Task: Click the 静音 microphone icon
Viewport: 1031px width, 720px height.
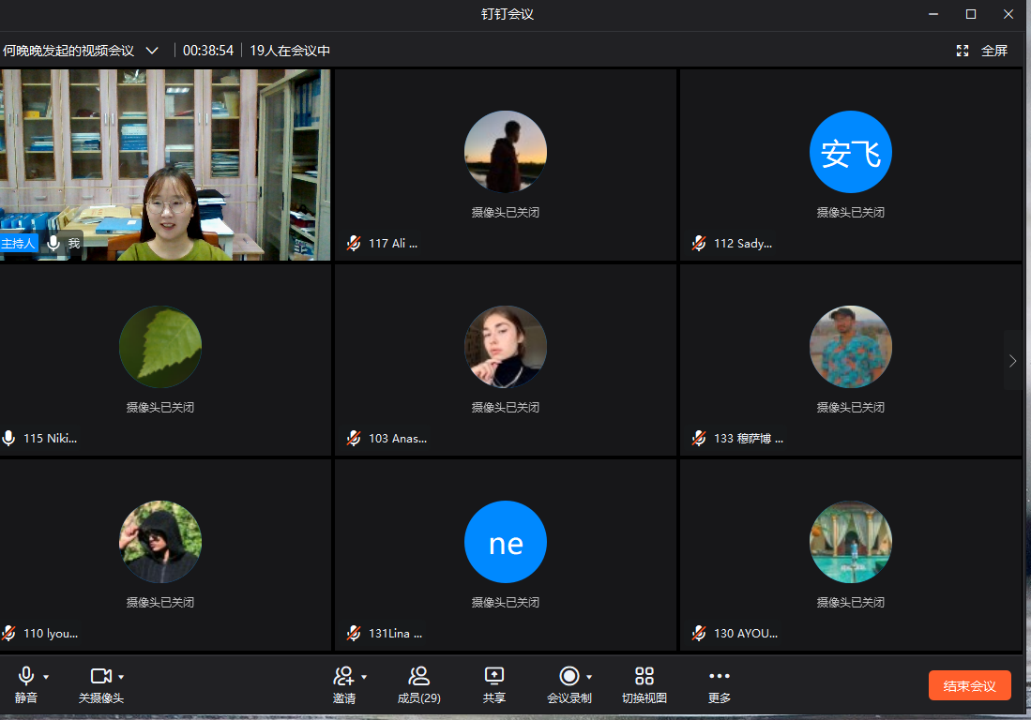Action: [x=26, y=676]
